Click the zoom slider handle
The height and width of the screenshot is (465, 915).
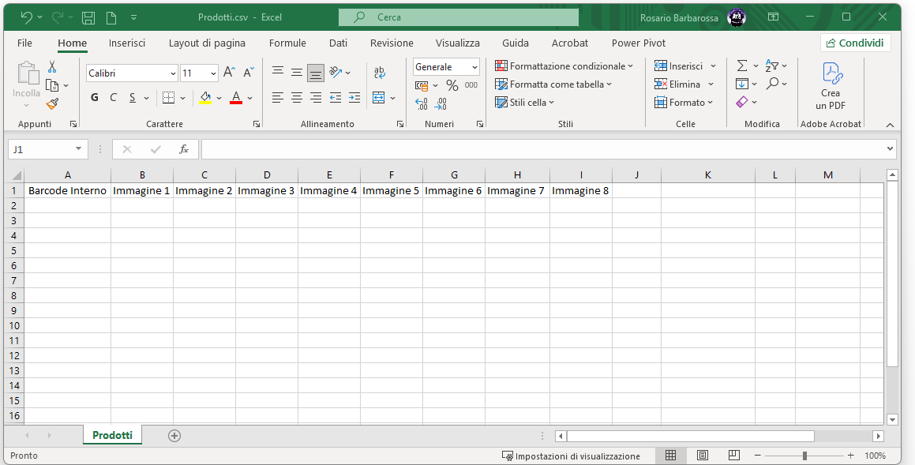point(804,456)
